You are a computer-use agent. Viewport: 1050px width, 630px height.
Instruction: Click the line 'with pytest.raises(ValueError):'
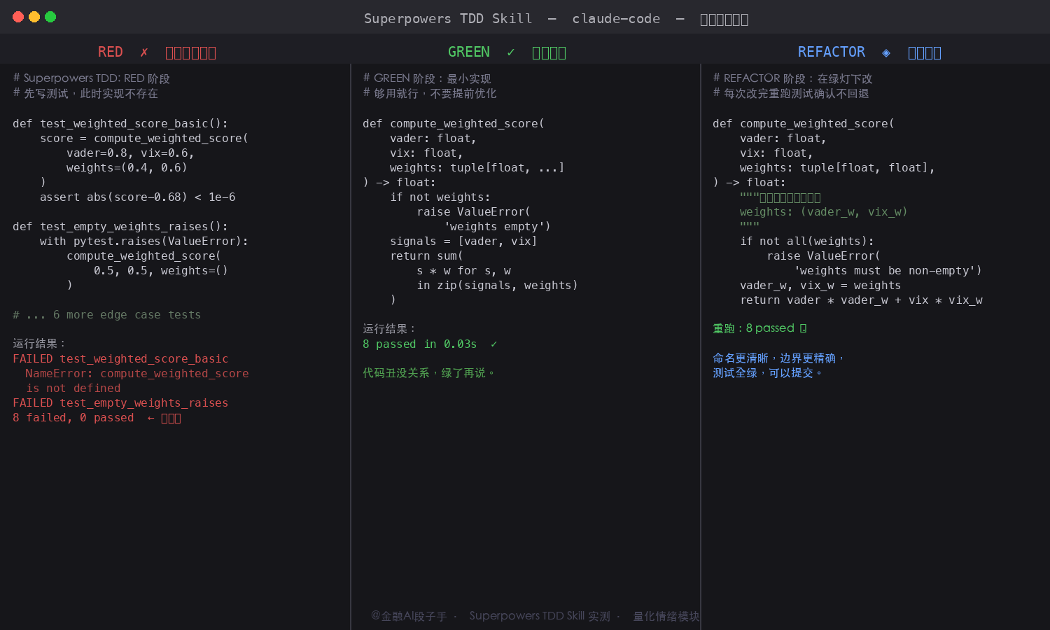click(x=144, y=241)
